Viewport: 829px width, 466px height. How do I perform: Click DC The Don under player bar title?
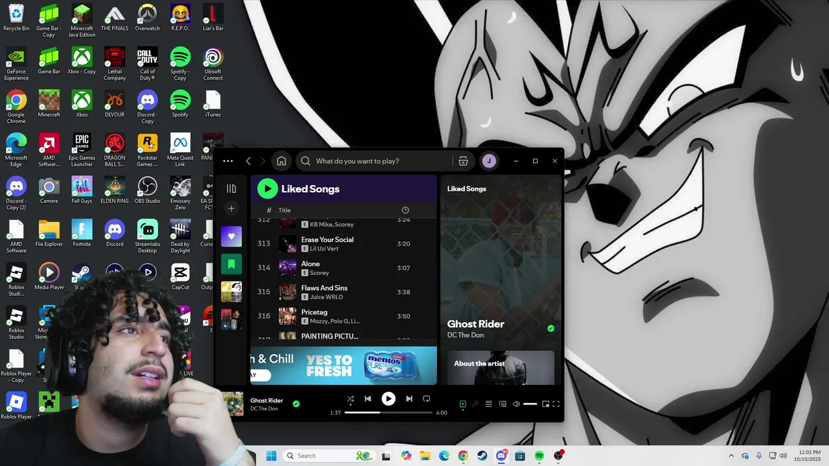coord(264,409)
